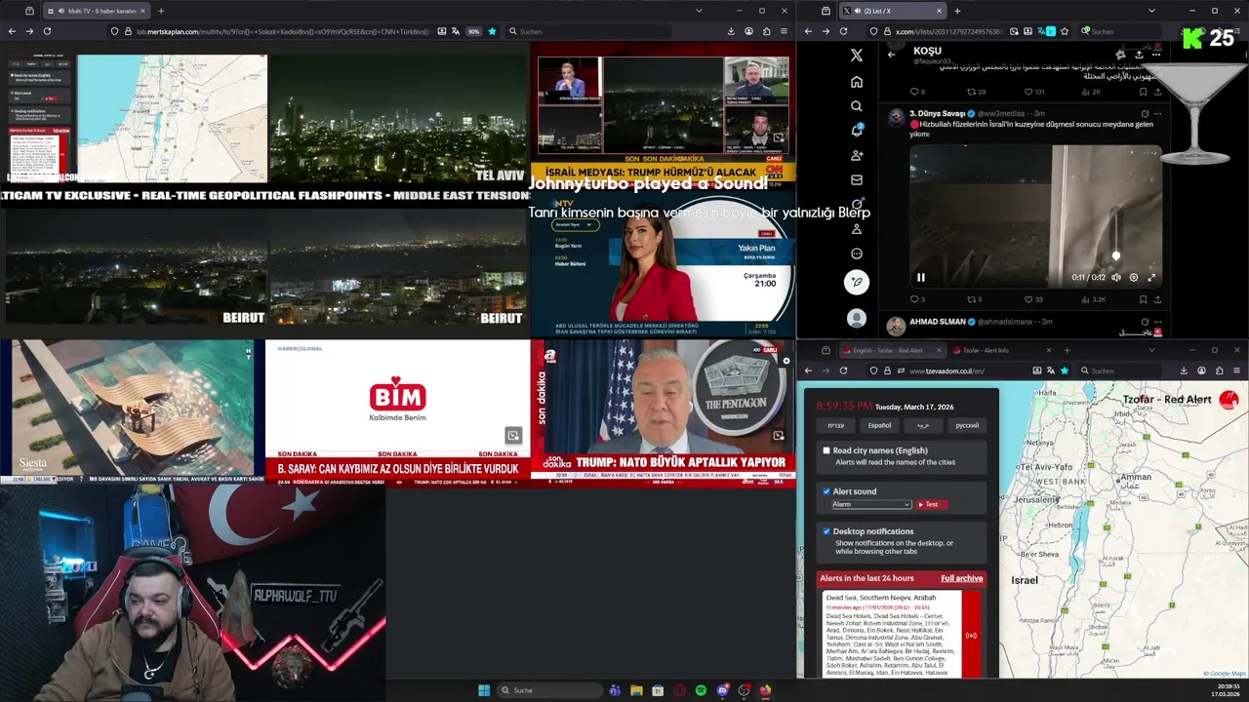Click the Windows taskbar Suche box
The height and width of the screenshot is (702, 1249).
(x=549, y=690)
